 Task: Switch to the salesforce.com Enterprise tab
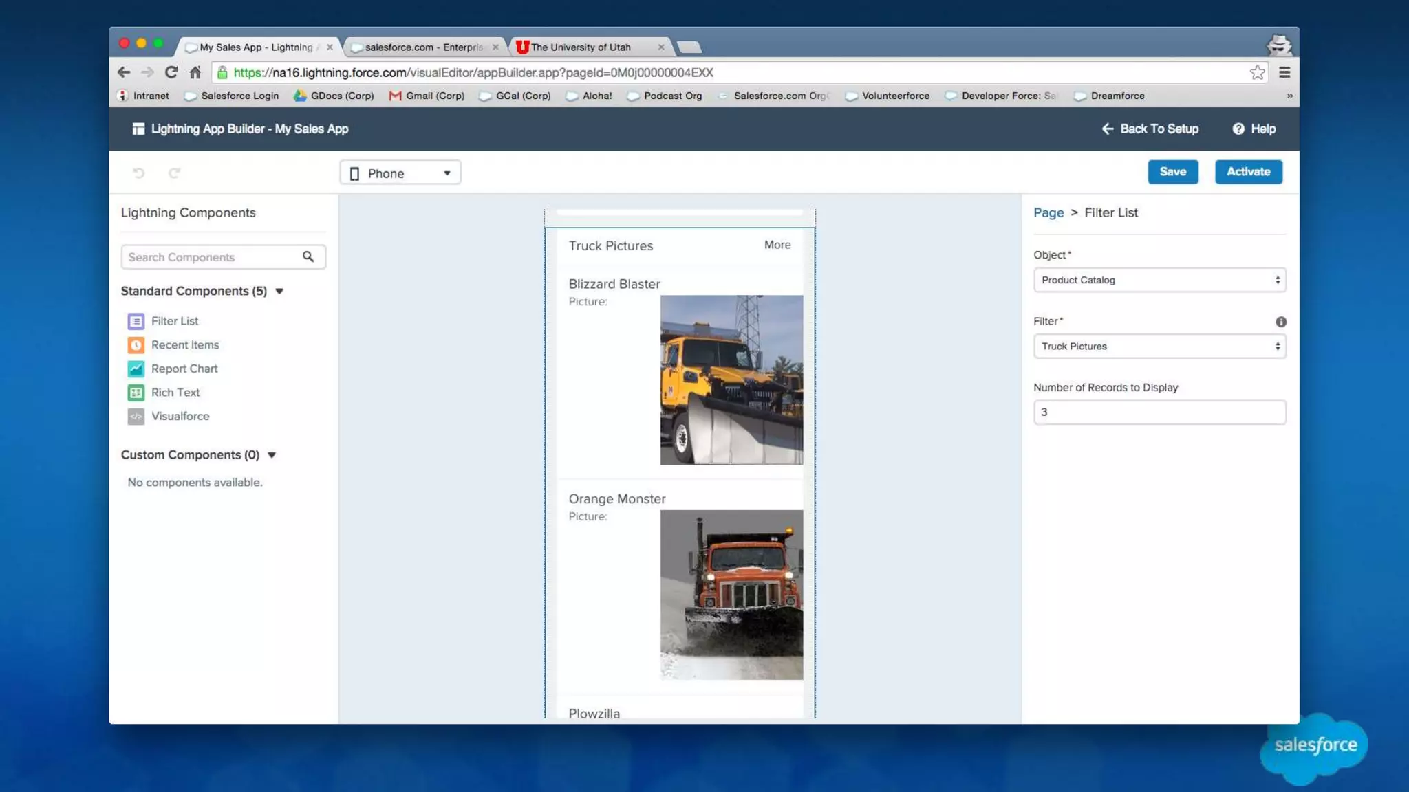[423, 47]
